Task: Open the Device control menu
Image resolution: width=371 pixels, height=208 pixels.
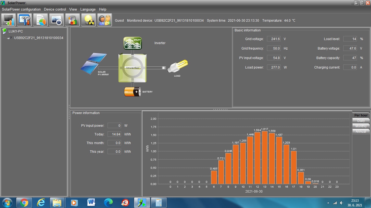Action: 55,9
